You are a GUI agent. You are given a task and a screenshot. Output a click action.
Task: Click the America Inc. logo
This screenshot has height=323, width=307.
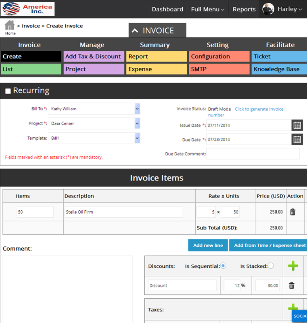pyautogui.click(x=28, y=9)
